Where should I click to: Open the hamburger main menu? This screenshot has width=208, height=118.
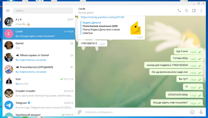point(8,11)
